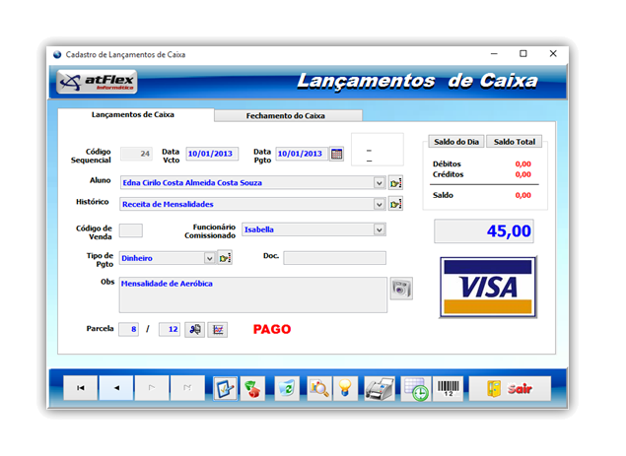Select the Saldo Total tab
This screenshot has height=456, width=626.
click(516, 142)
